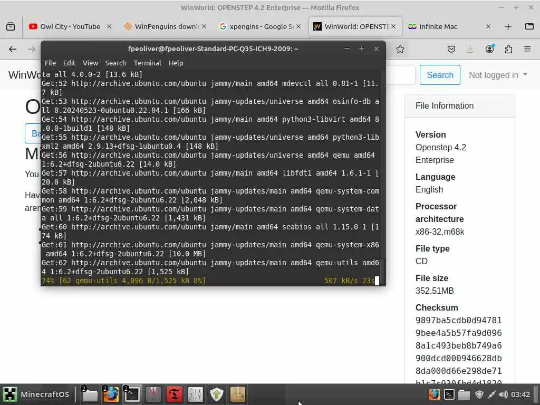Click the 74% download progress line in terminal
The height and width of the screenshot is (405, 540).
tap(210, 281)
